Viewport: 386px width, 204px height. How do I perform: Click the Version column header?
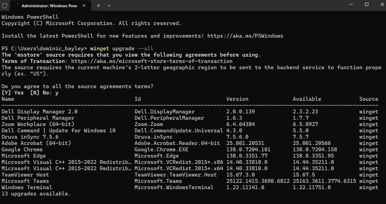click(237, 99)
